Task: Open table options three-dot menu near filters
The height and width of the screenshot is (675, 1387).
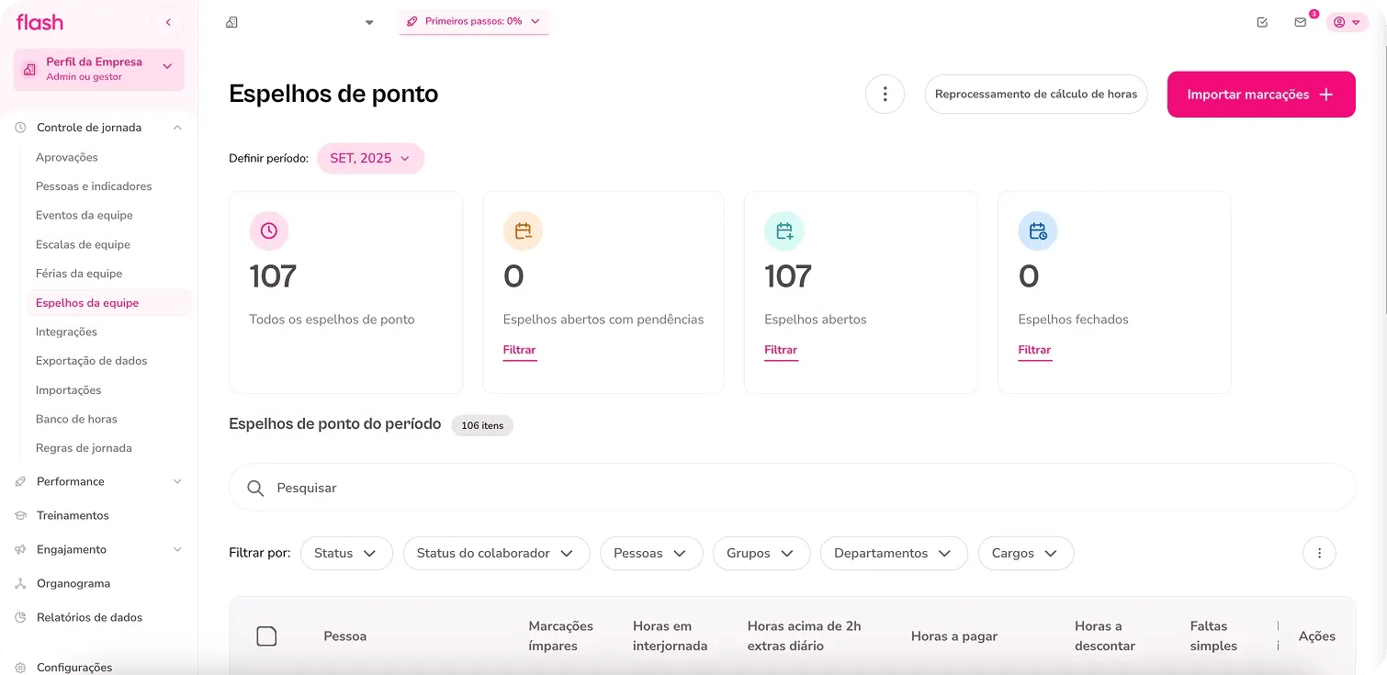Action: [1319, 553]
